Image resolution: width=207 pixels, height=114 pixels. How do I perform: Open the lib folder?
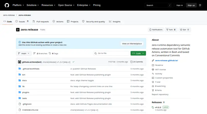point(23,86)
